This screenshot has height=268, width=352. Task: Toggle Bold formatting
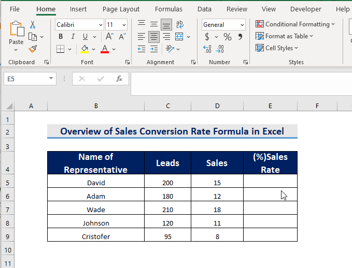pyautogui.click(x=61, y=37)
